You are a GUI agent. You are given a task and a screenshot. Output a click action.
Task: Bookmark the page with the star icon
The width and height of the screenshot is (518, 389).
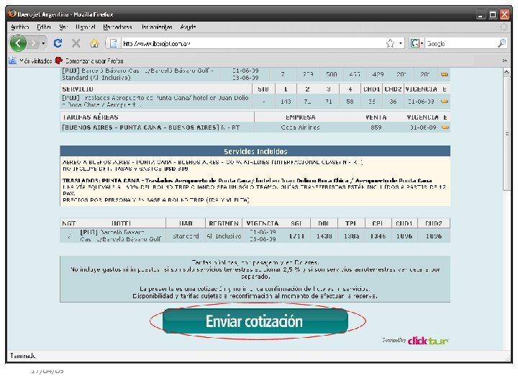390,43
